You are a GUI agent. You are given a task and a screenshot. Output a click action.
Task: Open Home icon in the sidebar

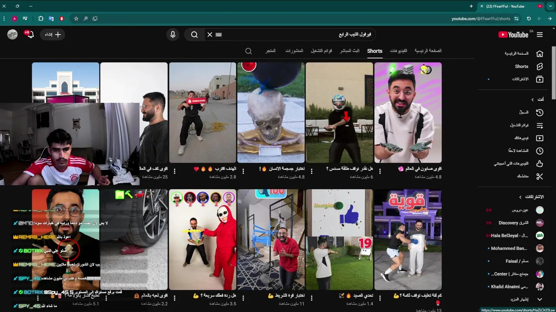[x=539, y=54]
